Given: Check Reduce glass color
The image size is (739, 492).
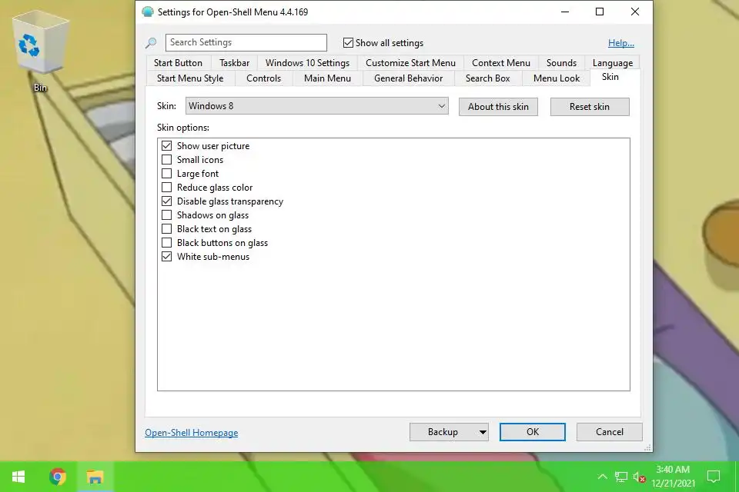Looking at the screenshot, I should (x=166, y=188).
